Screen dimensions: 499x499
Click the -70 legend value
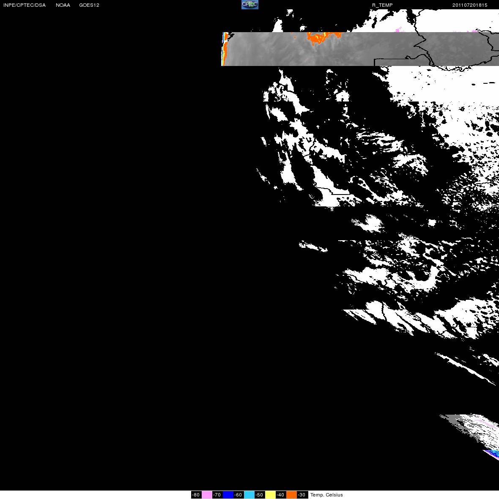[217, 495]
